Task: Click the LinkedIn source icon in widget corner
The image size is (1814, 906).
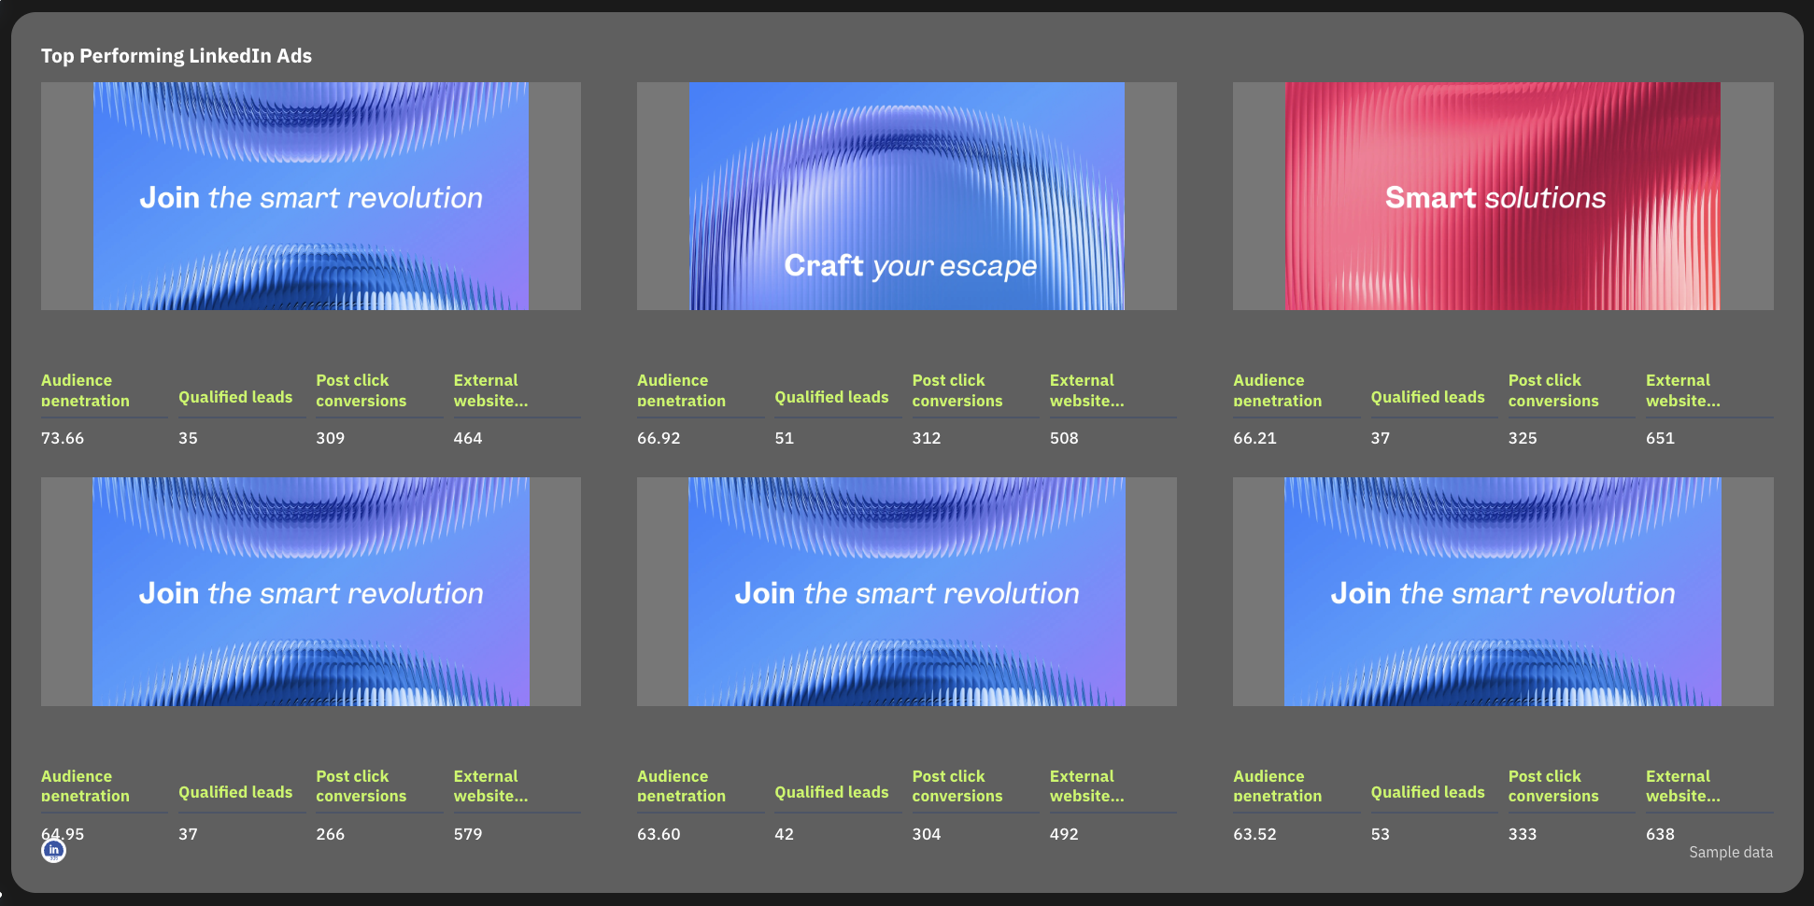Action: click(x=53, y=851)
